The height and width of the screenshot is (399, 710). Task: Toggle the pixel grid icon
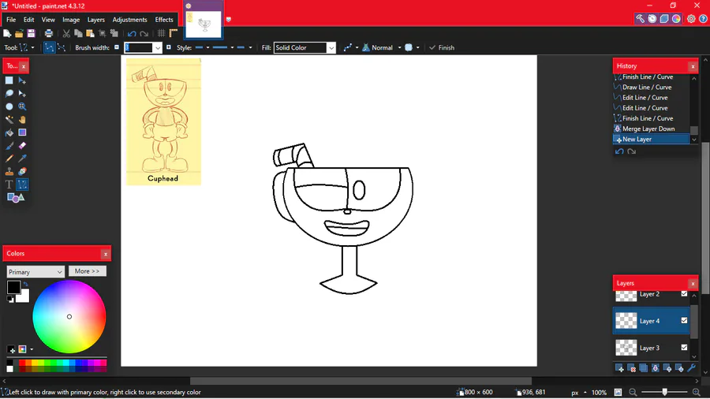coord(161,33)
